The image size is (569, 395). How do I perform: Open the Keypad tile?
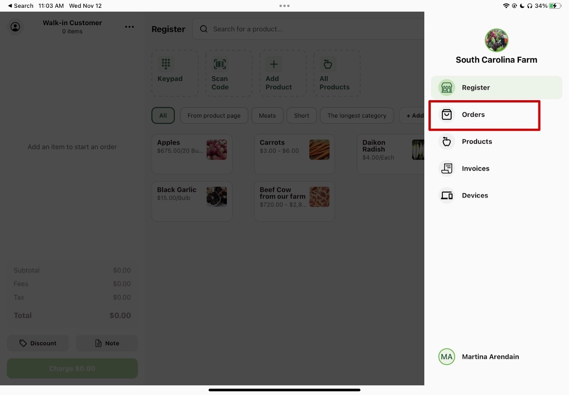click(x=175, y=73)
